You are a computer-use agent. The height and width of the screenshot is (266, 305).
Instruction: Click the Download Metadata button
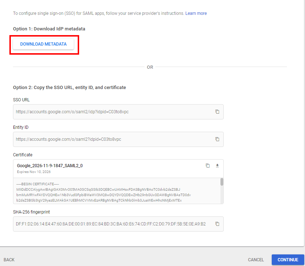coord(43,44)
